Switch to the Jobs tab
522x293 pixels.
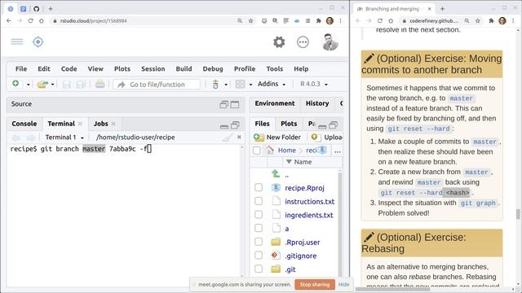pos(100,124)
